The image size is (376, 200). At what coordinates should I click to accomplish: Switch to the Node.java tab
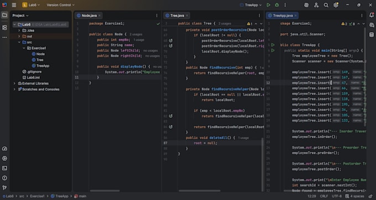89,15
